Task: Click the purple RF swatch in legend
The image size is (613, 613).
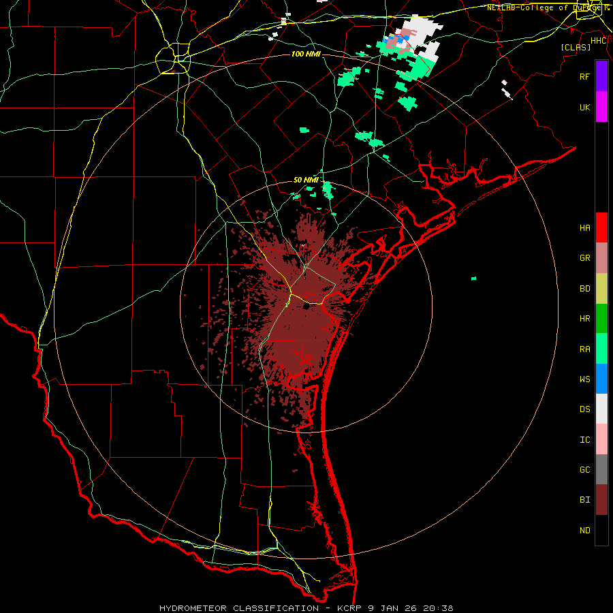Action: [x=601, y=76]
